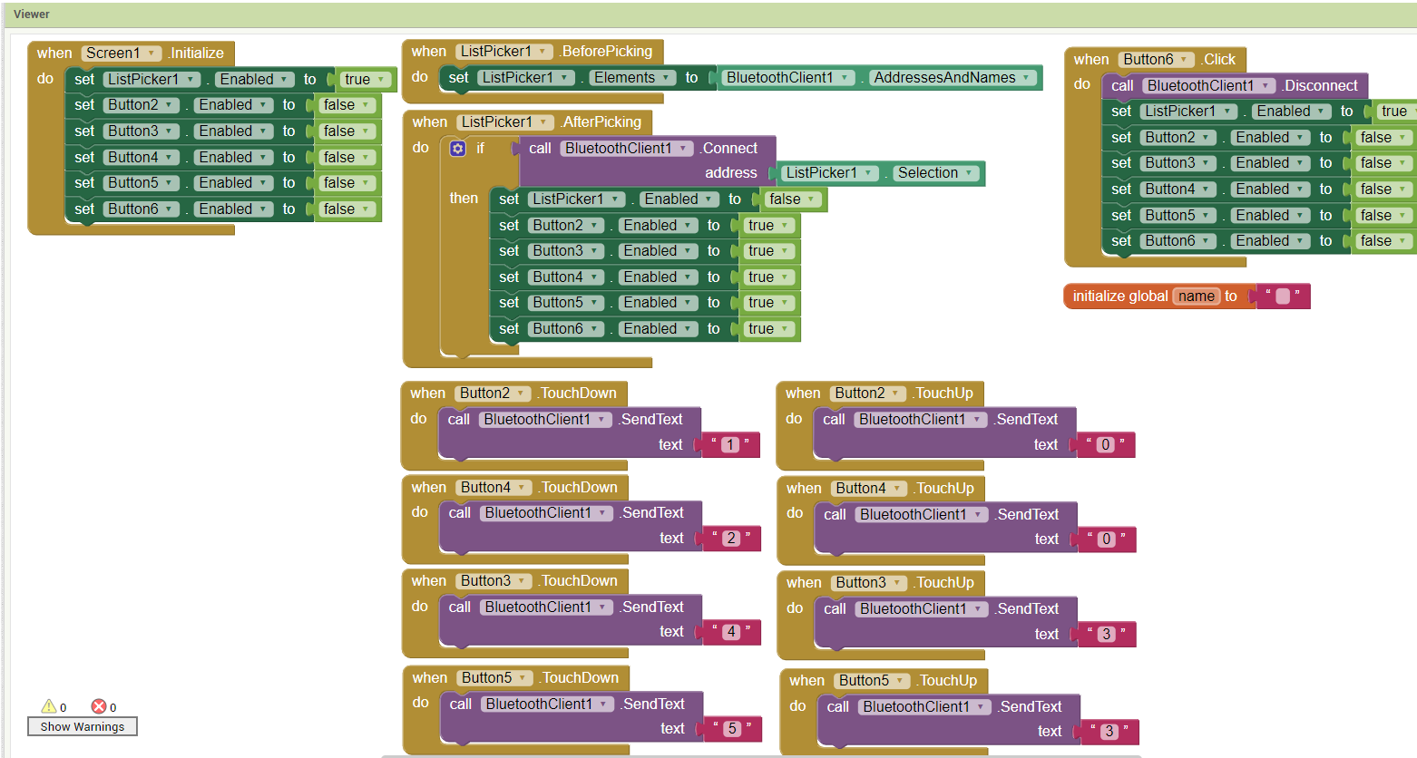1417x758 pixels.
Task: Click the empty text string in the global block
Action: [1283, 296]
